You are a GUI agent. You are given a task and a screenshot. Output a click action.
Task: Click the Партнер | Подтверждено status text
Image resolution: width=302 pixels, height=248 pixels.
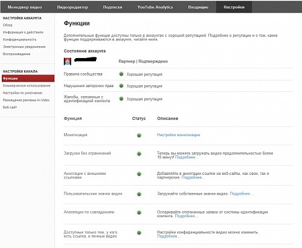(x=143, y=61)
